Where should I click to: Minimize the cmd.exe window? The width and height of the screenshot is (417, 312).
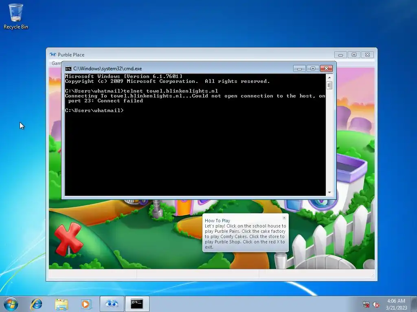tap(299, 69)
